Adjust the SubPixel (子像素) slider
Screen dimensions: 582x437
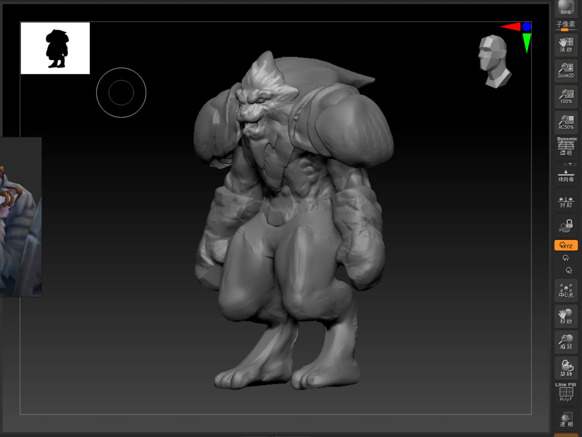(565, 29)
